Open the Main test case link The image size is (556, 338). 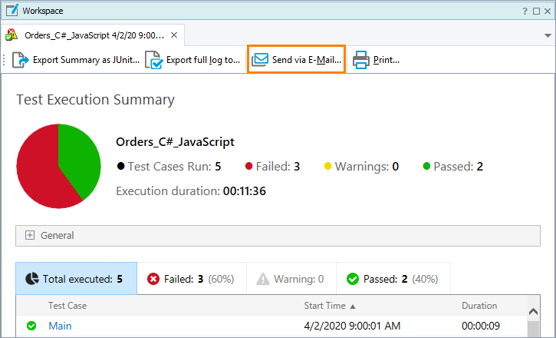coord(60,326)
